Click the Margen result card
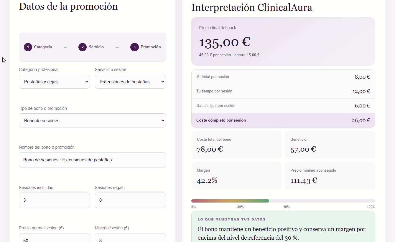This screenshot has height=242, width=395. point(236,176)
